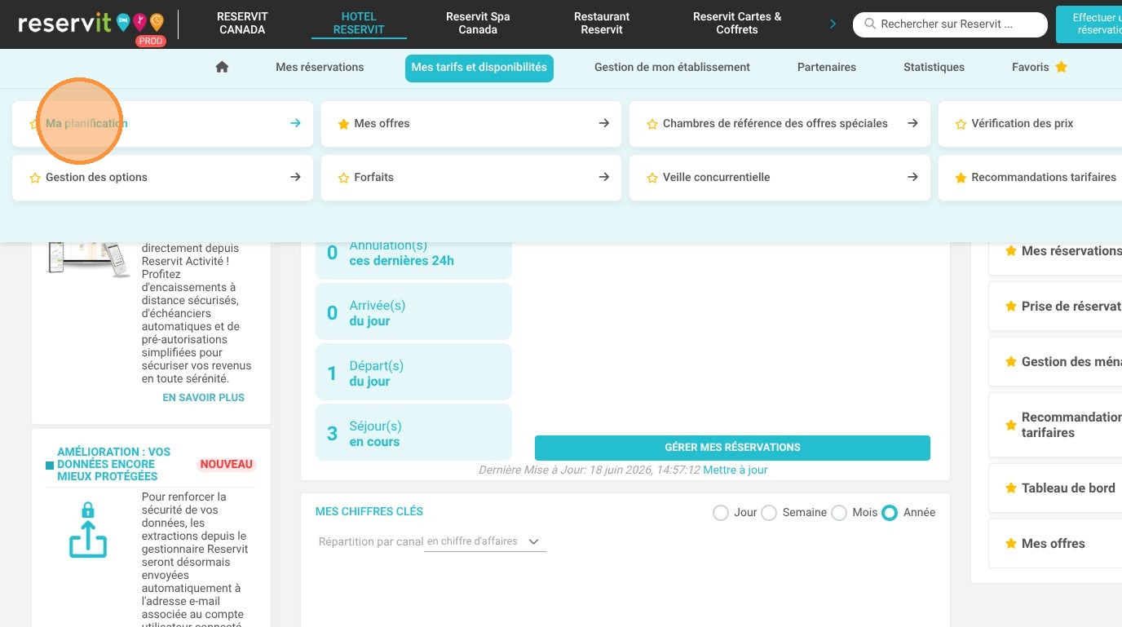
Task: Click arrow on Ma planification card
Action: pos(295,123)
